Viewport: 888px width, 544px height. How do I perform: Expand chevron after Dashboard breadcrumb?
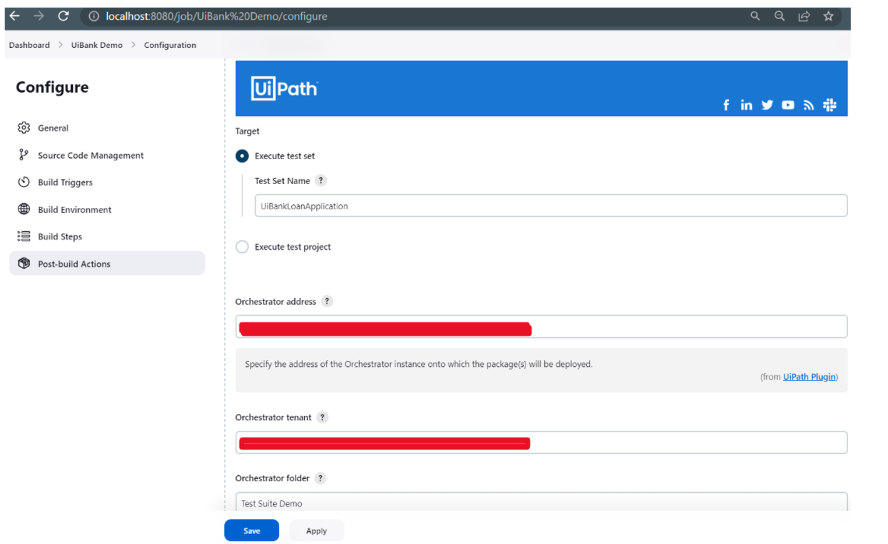(60, 45)
